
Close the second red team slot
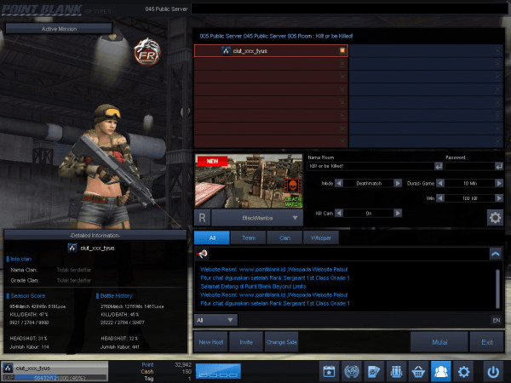tap(342, 63)
